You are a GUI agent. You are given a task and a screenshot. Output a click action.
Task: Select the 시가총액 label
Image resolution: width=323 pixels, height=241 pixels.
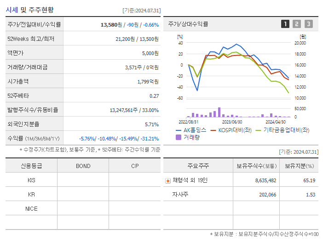(18, 82)
